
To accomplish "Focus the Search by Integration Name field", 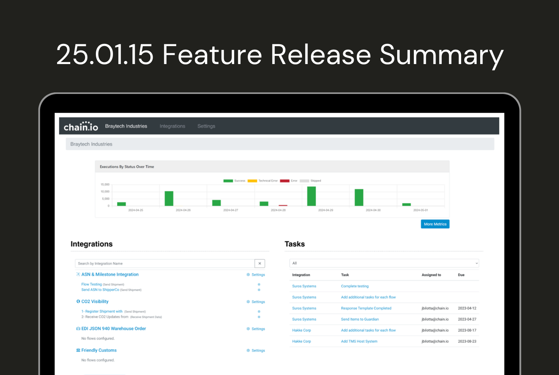I will [x=165, y=264].
